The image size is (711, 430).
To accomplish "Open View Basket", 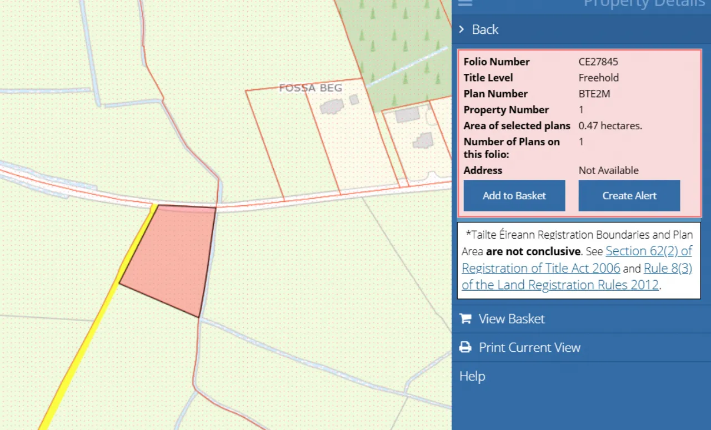I will click(x=511, y=318).
